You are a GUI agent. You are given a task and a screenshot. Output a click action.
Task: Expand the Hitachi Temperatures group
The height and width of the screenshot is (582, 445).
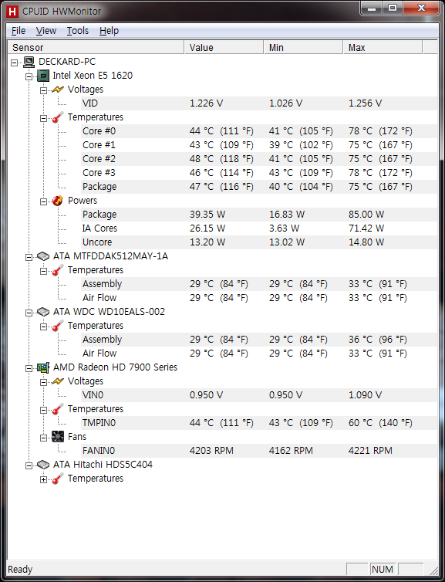coord(43,479)
